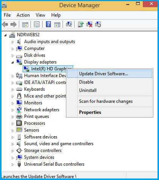
Task: Click the Network adapters icon
Action: (19, 110)
